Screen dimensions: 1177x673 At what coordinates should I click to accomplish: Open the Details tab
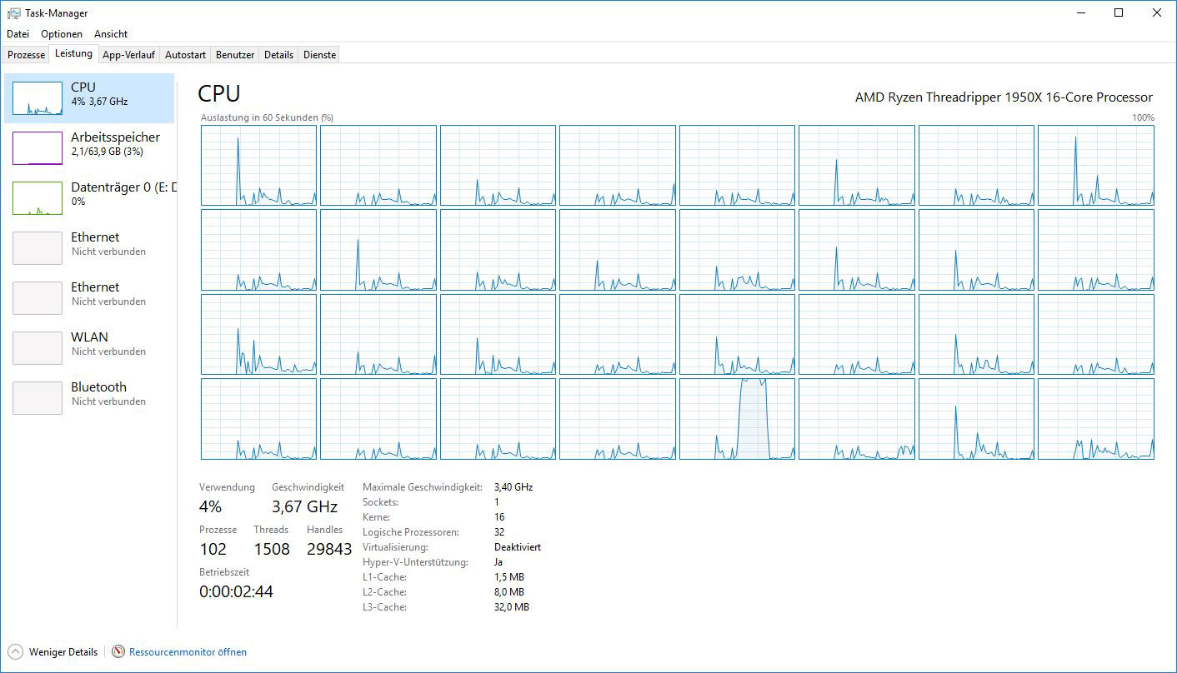[x=278, y=55]
